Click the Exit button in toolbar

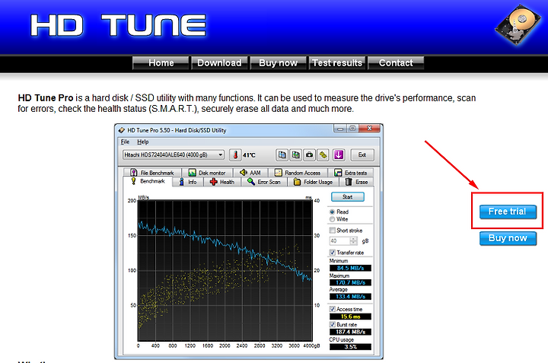[362, 154]
